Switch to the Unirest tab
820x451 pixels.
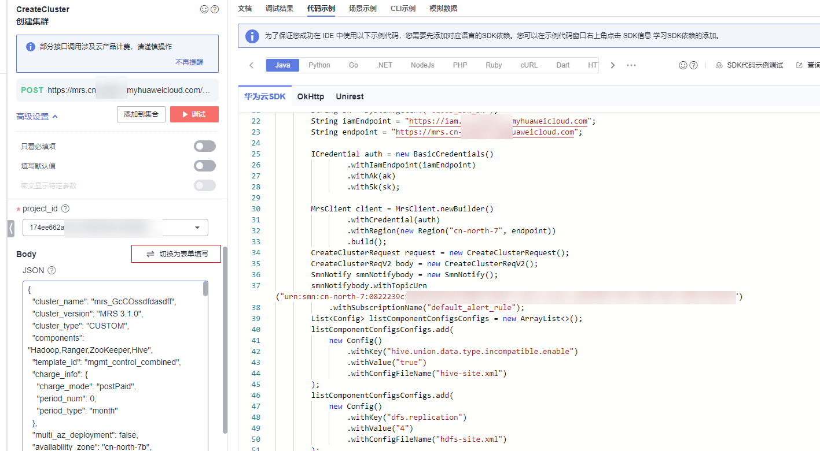[x=350, y=96]
